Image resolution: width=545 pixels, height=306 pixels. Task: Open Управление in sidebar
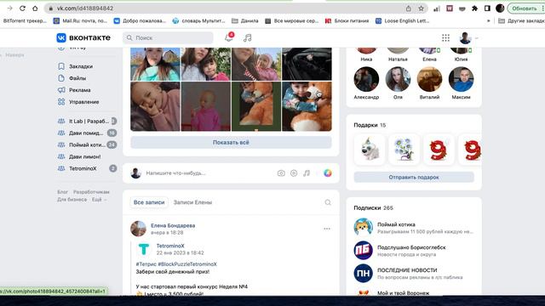(x=83, y=102)
